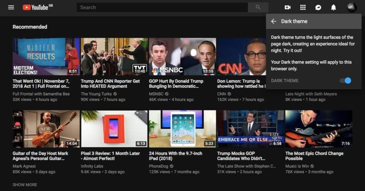The width and height of the screenshot is (365, 191).
Task: Click the '85K views • 5 days ago' text
Action: click(34, 172)
